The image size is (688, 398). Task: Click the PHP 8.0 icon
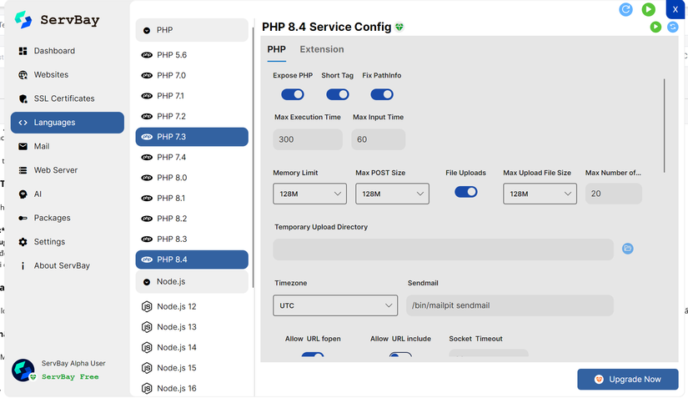point(147,178)
